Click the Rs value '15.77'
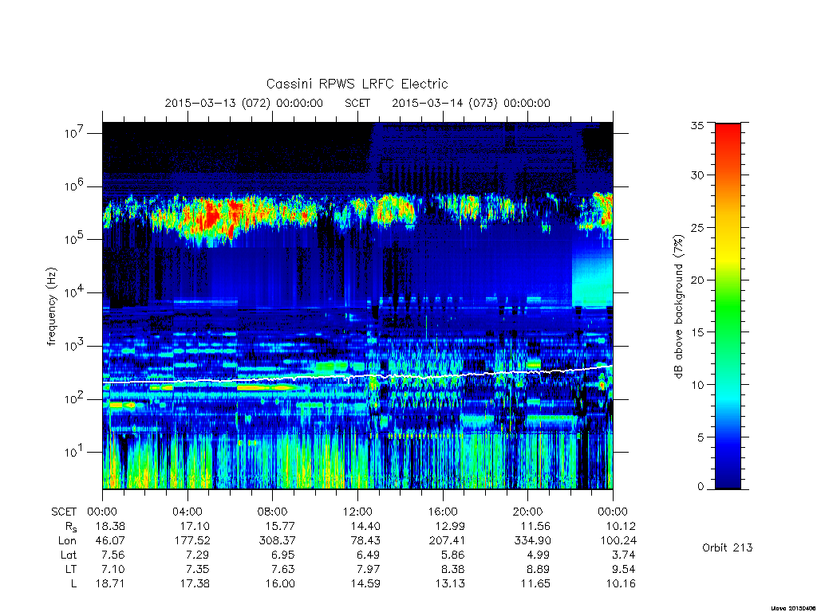Viewport: 817px width, 612px height. tap(280, 526)
